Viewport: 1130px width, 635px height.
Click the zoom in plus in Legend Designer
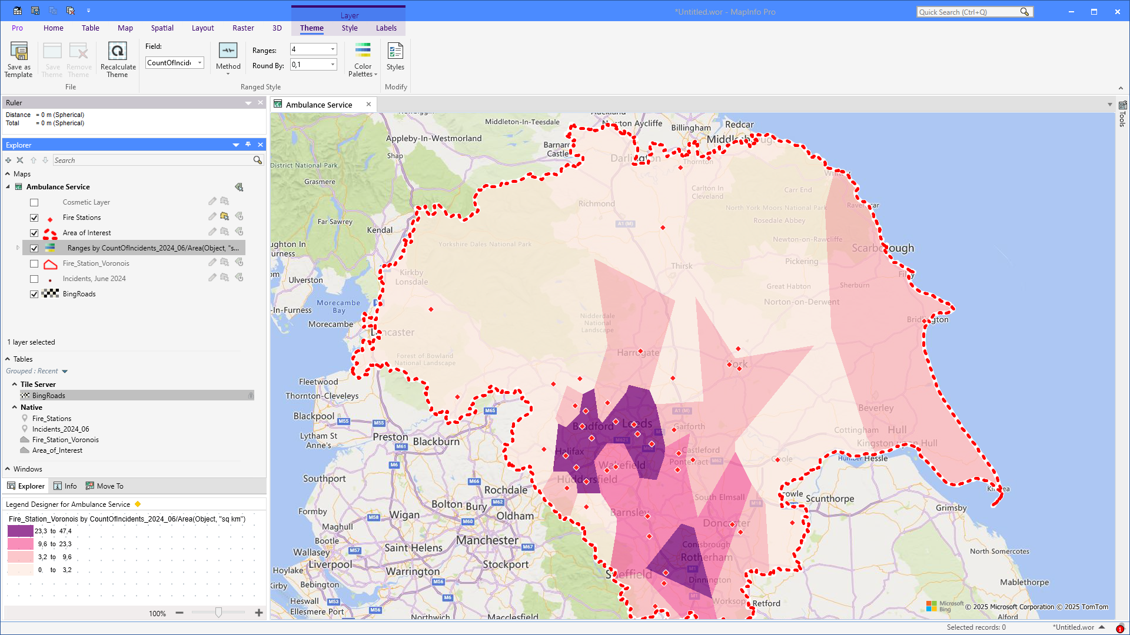258,613
